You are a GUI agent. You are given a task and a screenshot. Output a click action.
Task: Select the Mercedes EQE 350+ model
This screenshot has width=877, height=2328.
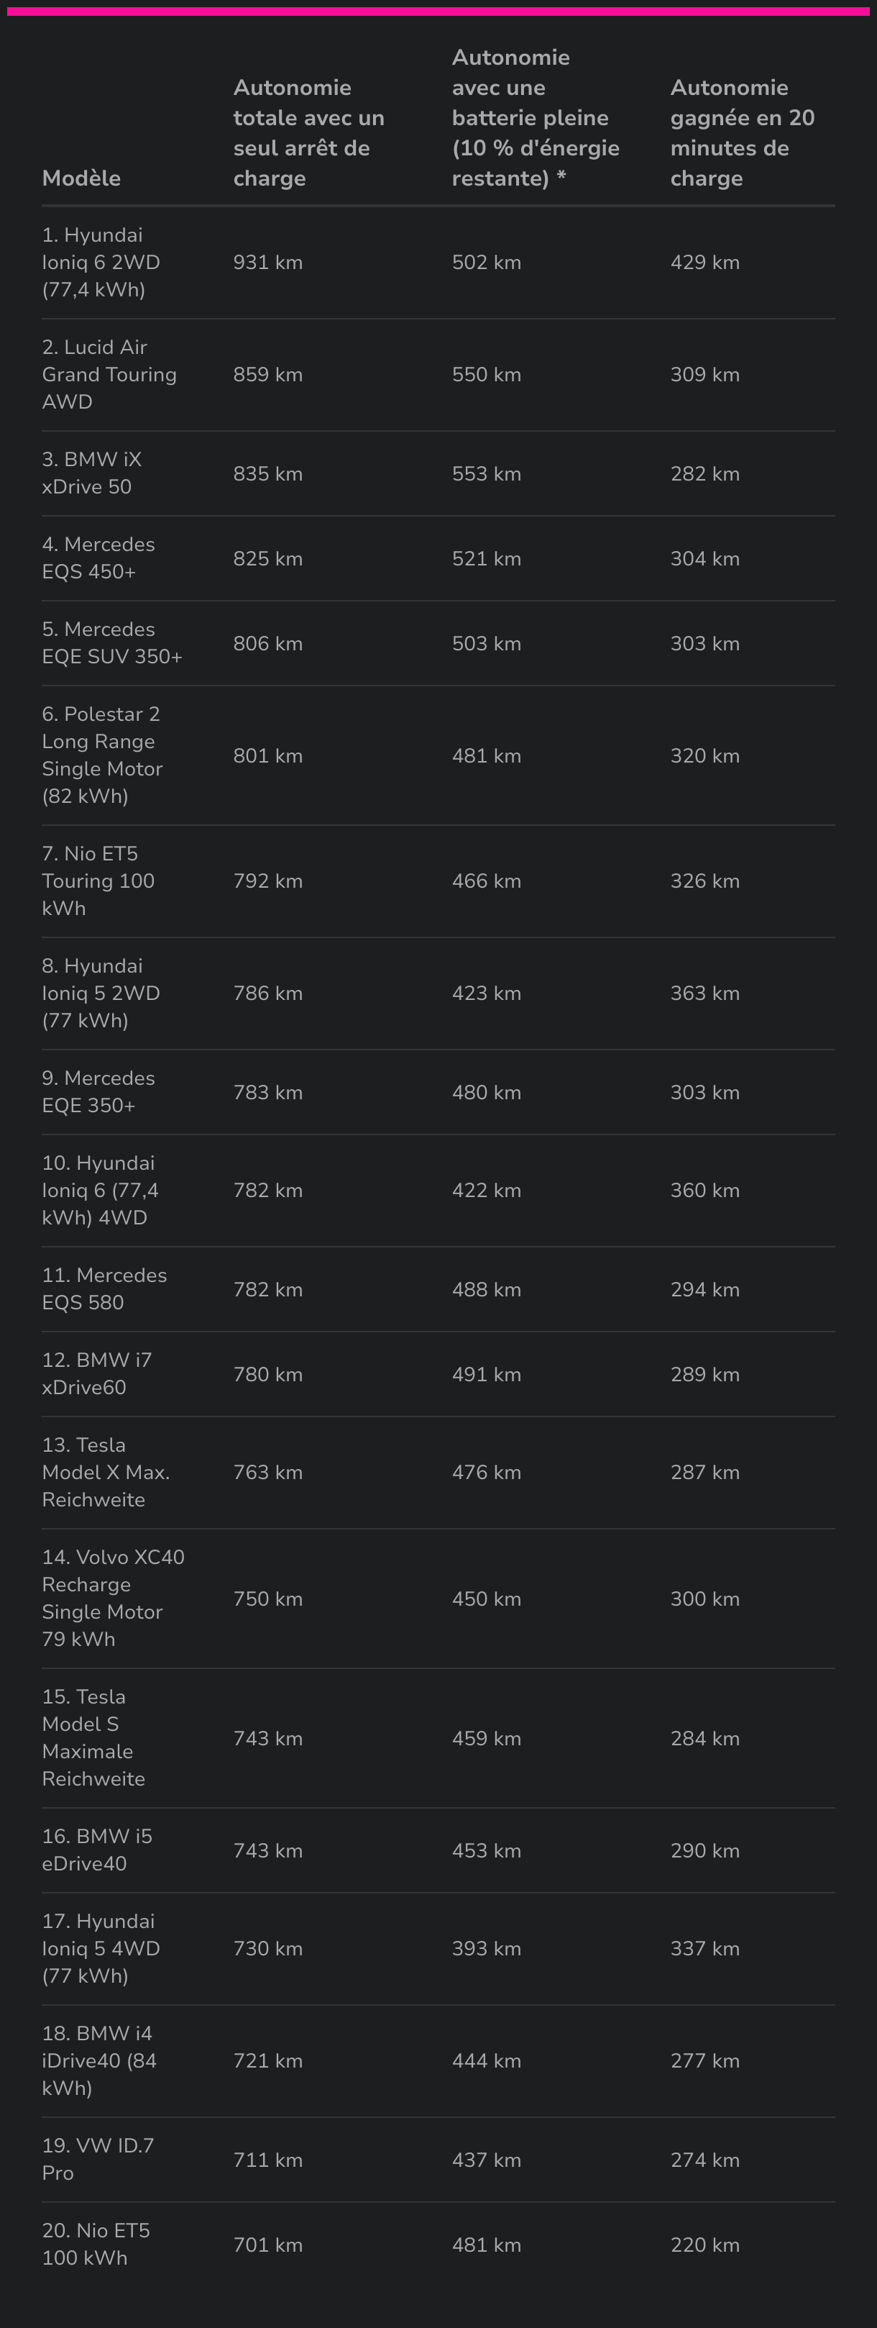point(98,1092)
